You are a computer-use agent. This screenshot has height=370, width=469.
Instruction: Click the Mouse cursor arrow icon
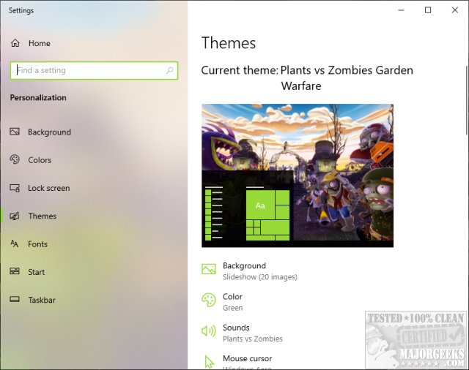(209, 362)
